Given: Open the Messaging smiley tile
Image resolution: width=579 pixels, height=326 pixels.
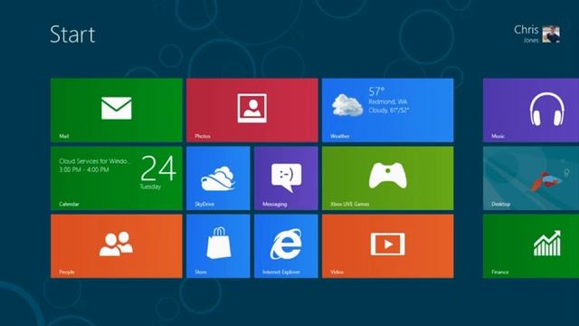Looking at the screenshot, I should [286, 178].
